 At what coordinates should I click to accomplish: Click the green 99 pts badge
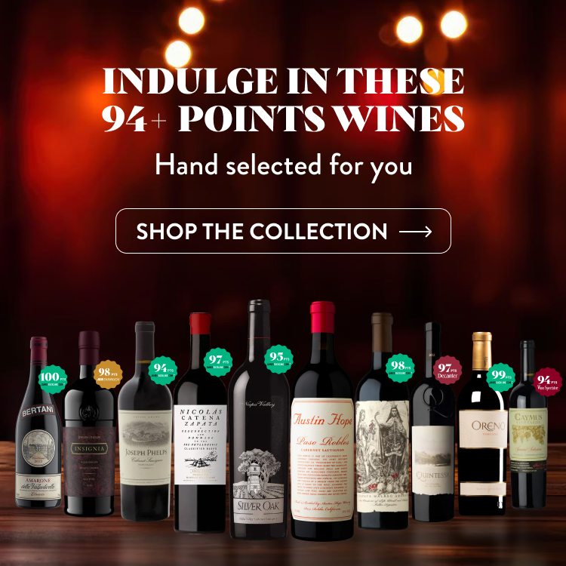[x=500, y=377]
